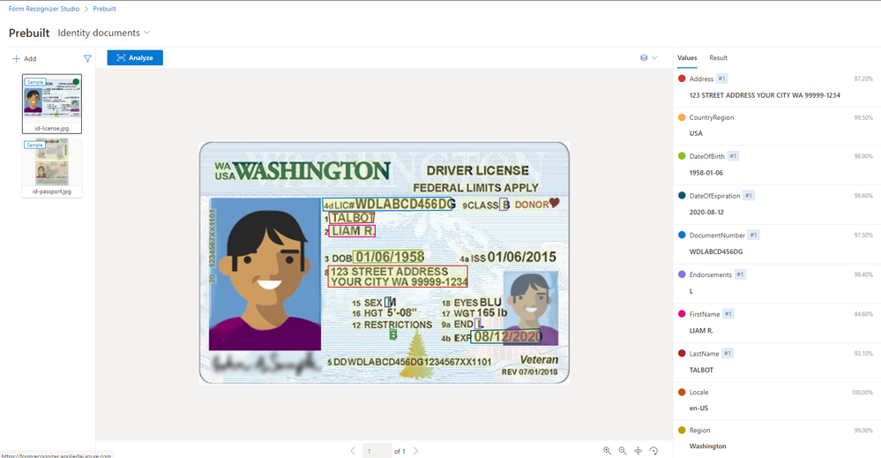Screen dimensions: 881x458
Task: Select the id-license.jpg thumbnail
Action: (52, 104)
